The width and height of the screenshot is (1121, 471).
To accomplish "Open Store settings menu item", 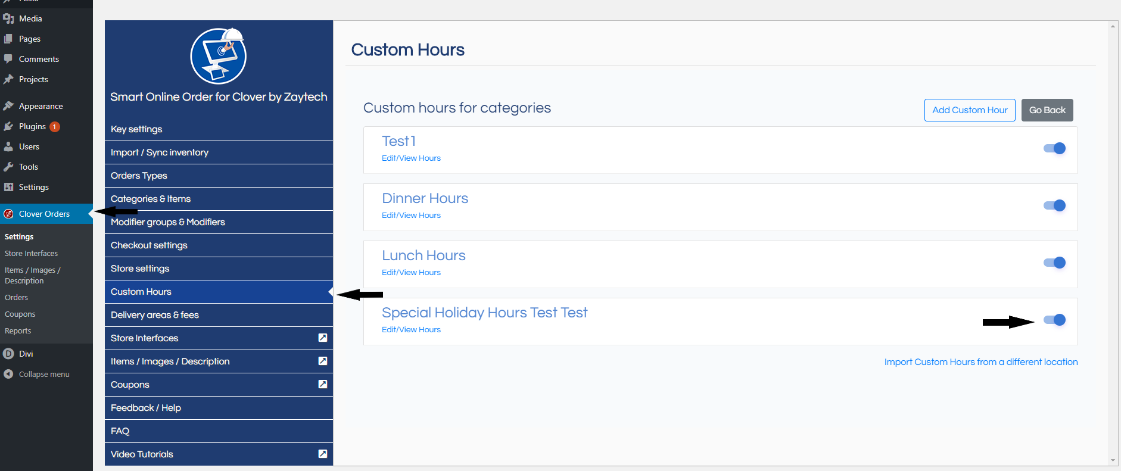I will point(219,269).
